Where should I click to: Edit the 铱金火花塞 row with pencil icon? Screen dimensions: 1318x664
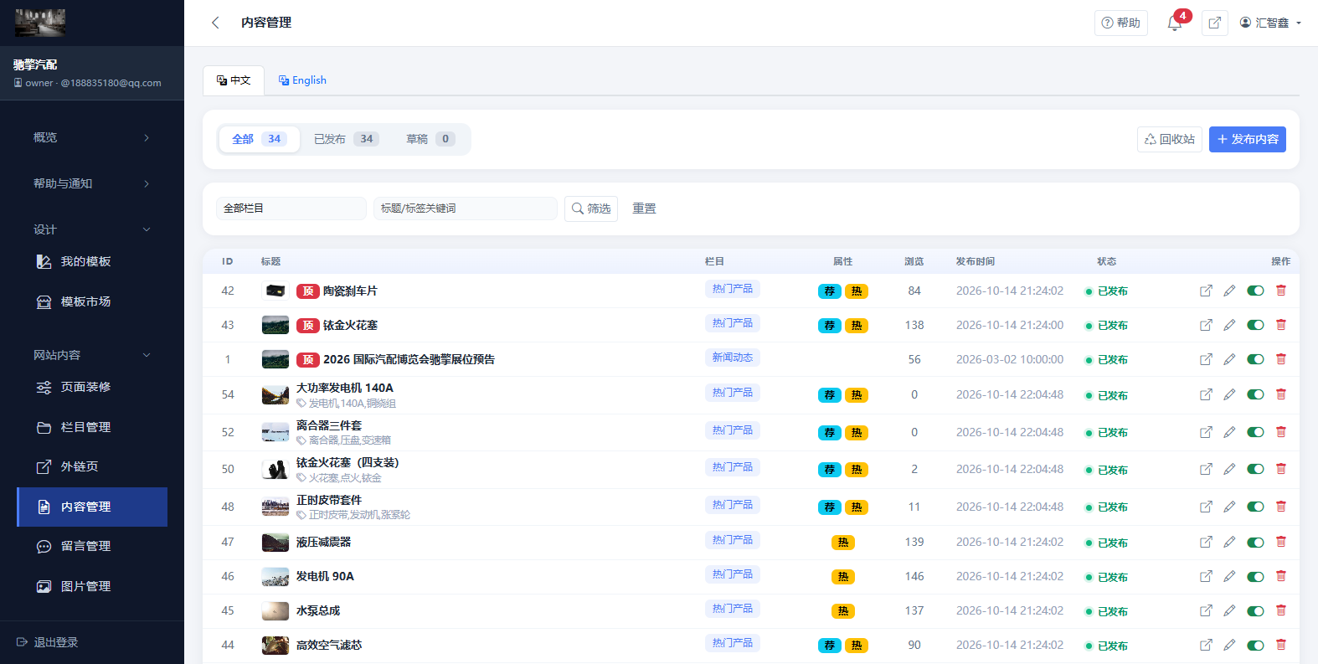(x=1229, y=325)
